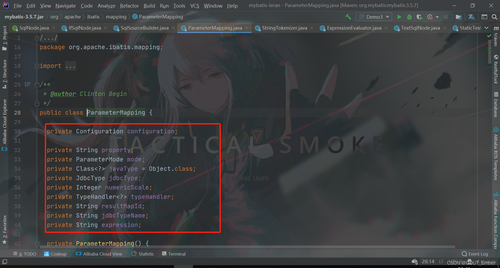
Task: Click the Javadoc end fold marker at line 27
Action: tap(37, 103)
